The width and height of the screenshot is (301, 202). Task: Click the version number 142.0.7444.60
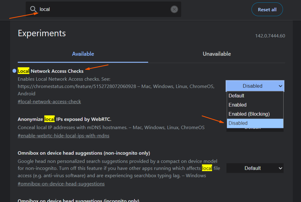coord(270,36)
